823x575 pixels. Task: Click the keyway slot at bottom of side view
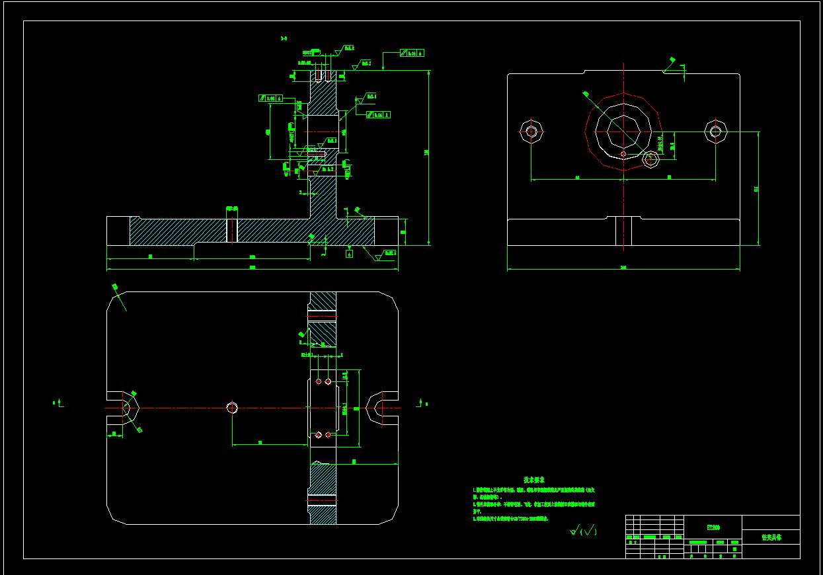tap(624, 231)
